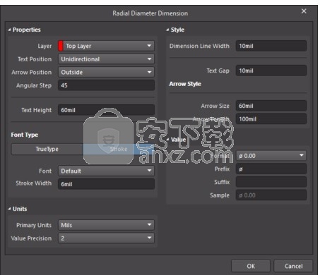
Task: Click the Arrow Style heading
Action: [185, 84]
